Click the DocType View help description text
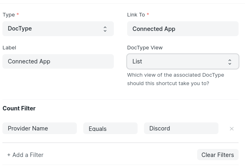 pos(175,79)
